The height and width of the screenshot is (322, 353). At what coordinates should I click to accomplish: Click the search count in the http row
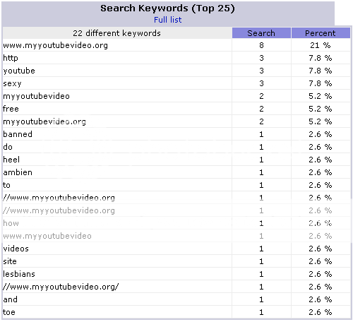261,58
